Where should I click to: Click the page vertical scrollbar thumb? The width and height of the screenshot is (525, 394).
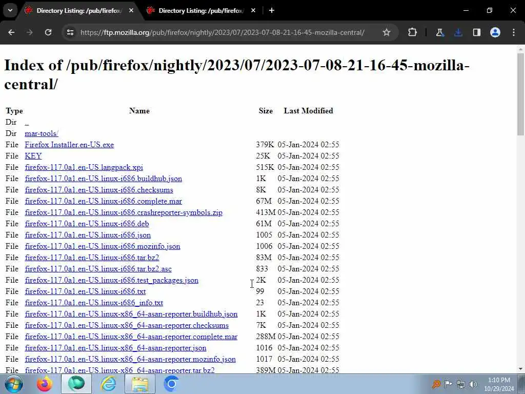[520, 94]
